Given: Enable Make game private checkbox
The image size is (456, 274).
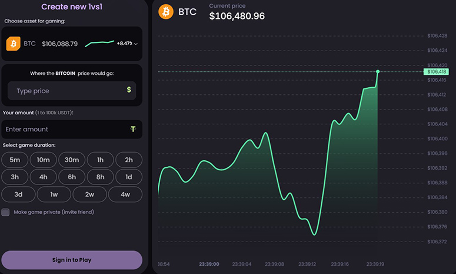Looking at the screenshot, I should pos(5,212).
